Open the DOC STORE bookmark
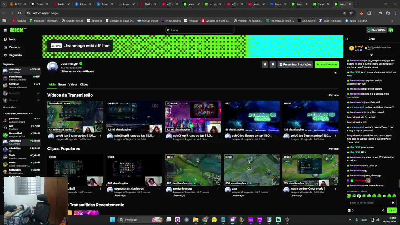The height and width of the screenshot is (225, 400). (307, 21)
